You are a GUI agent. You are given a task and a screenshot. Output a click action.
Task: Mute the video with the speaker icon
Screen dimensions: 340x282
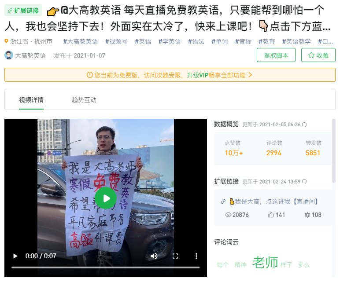(x=154, y=256)
